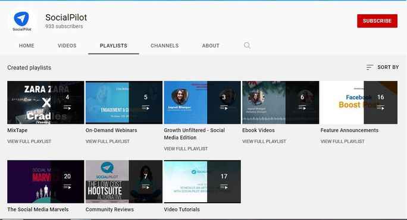Click the Created playlists heading
Image resolution: width=407 pixels, height=220 pixels.
click(x=29, y=68)
